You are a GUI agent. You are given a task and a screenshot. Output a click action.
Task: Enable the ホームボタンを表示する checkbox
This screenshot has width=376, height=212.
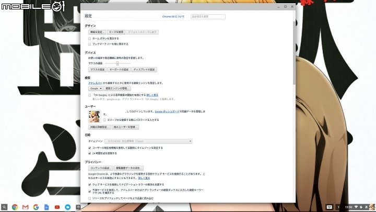click(89, 38)
